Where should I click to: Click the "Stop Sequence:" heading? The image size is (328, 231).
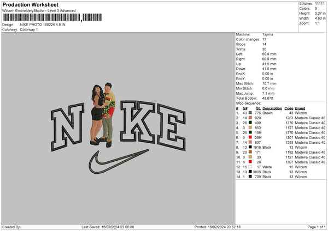[x=249, y=103]
